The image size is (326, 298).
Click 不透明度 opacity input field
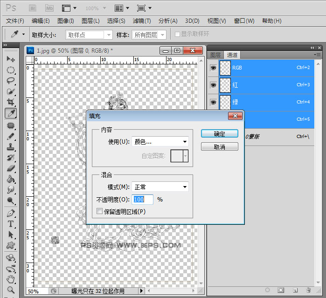[142, 199]
